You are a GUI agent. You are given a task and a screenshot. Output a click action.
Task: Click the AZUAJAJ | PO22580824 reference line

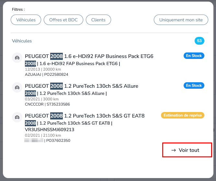47,74
